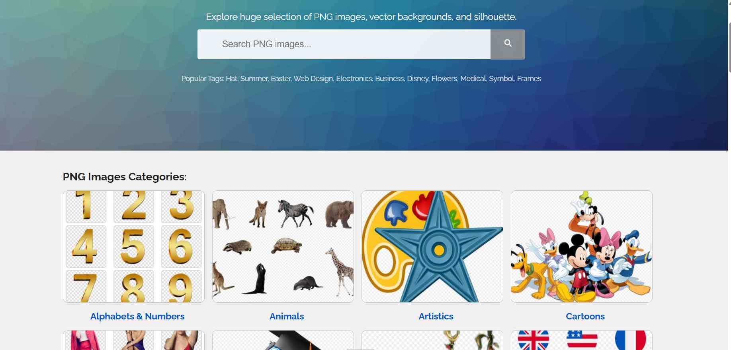Image resolution: width=731 pixels, height=350 pixels.
Task: Open the Animals category thumbnail
Action: 283,246
